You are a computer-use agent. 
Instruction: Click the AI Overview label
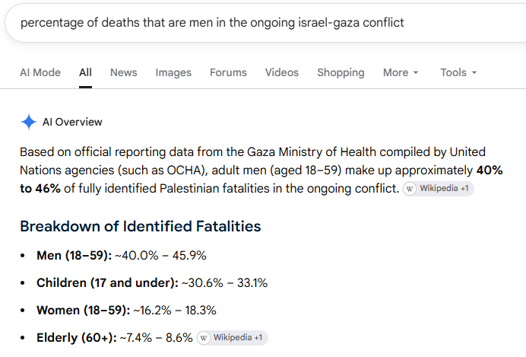[x=72, y=122]
